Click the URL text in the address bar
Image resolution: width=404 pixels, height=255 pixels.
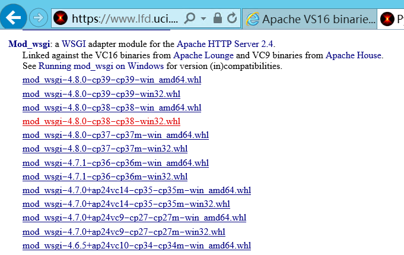[x=125, y=18]
